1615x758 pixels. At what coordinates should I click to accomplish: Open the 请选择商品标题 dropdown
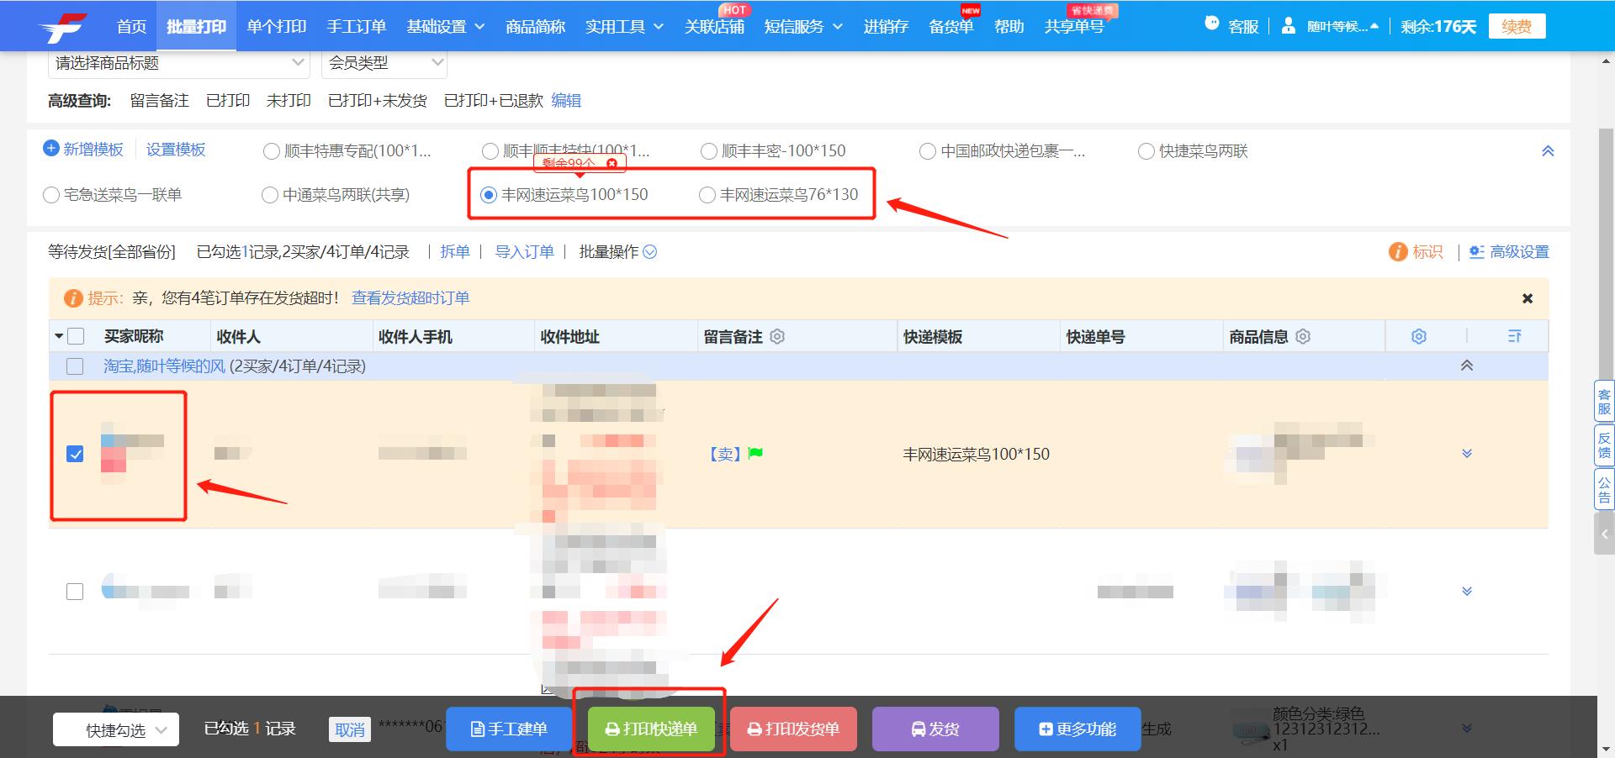(x=179, y=63)
